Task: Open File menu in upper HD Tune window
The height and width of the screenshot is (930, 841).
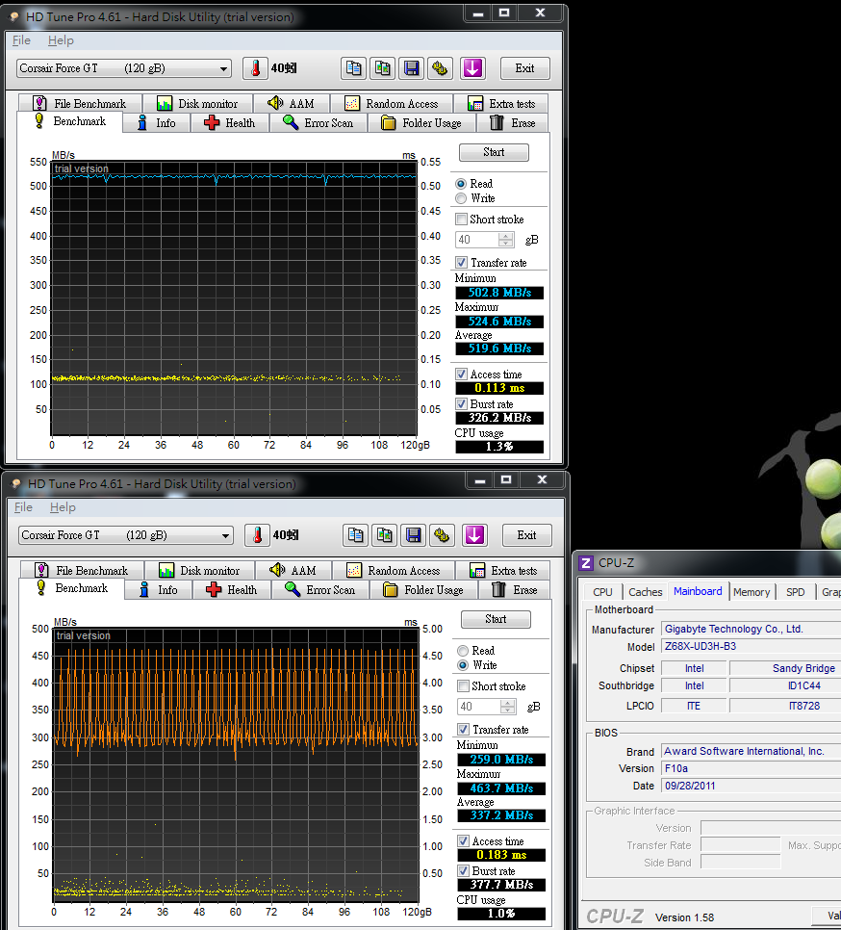Action: click(21, 40)
